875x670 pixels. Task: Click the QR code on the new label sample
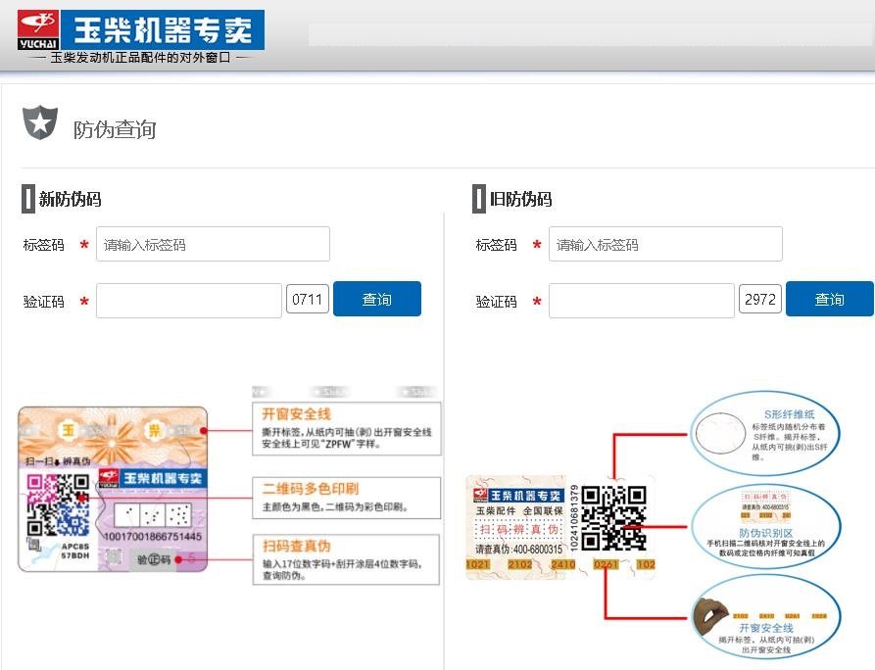tap(57, 504)
